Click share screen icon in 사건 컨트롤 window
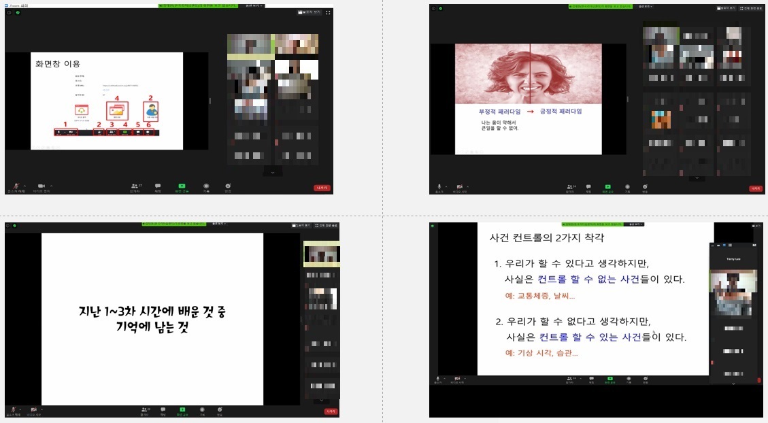This screenshot has width=768, height=423. tap(610, 379)
